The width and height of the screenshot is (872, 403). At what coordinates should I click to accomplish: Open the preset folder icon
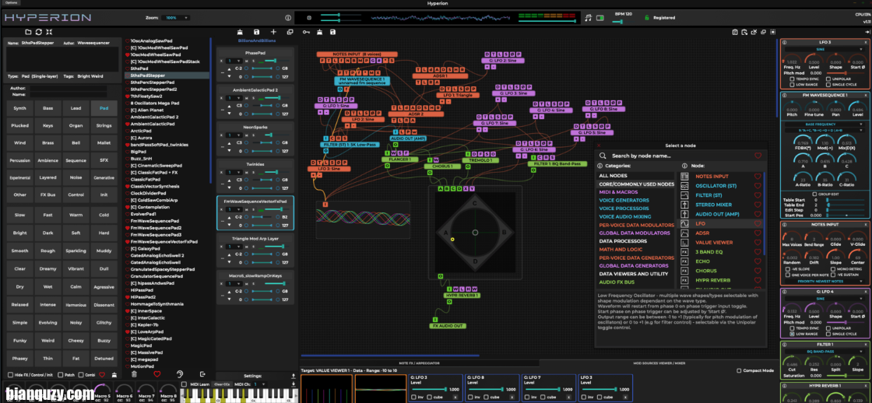[29, 32]
